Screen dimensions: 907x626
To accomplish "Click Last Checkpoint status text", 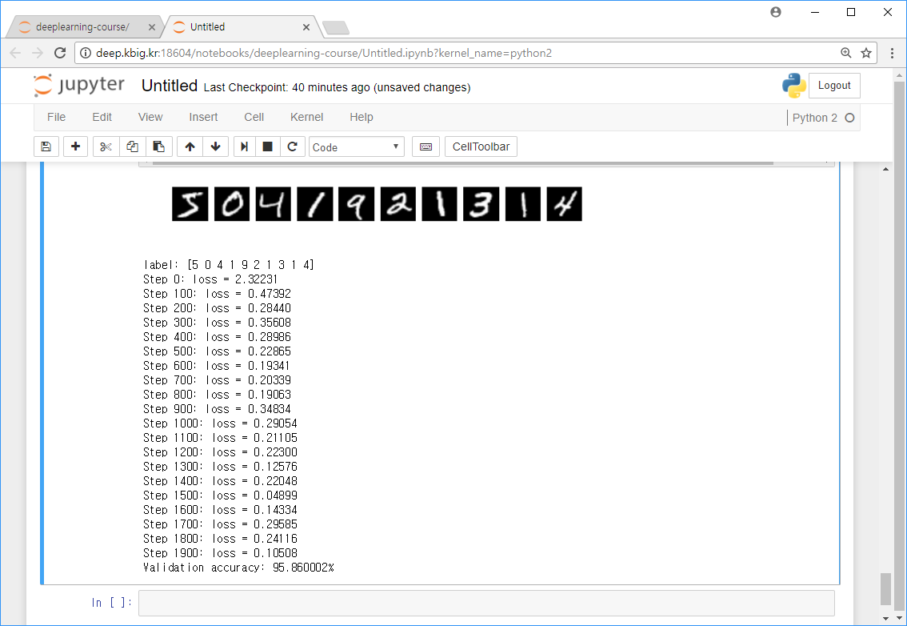I will point(338,87).
